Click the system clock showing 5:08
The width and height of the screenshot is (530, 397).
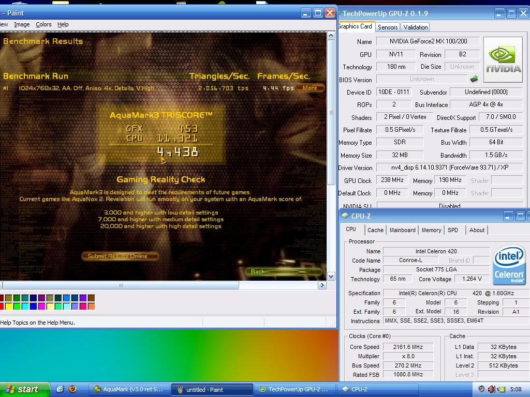[516, 389]
